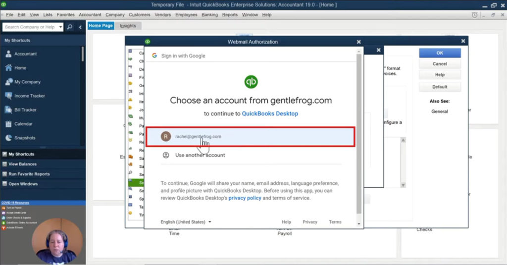Open the Reports menu
This screenshot has width=507, height=265.
coord(230,15)
